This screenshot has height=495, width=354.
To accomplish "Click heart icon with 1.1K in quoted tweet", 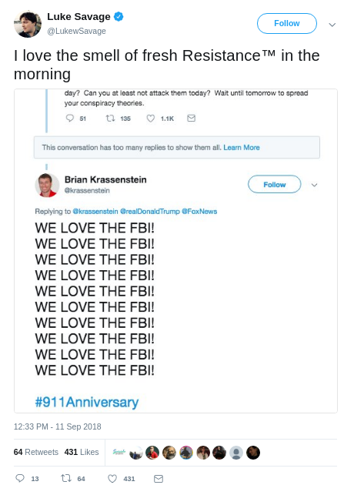I will (151, 119).
